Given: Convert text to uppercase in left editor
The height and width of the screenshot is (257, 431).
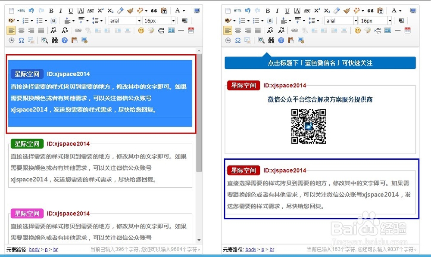Looking at the screenshot, I should click(x=53, y=30).
